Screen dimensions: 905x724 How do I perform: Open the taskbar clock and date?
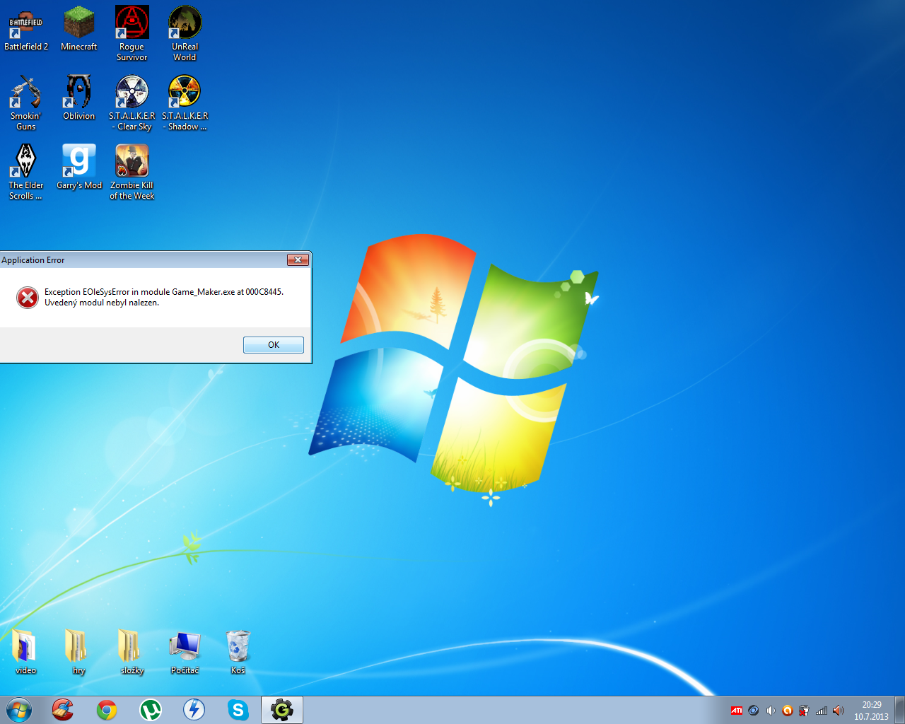coord(871,711)
